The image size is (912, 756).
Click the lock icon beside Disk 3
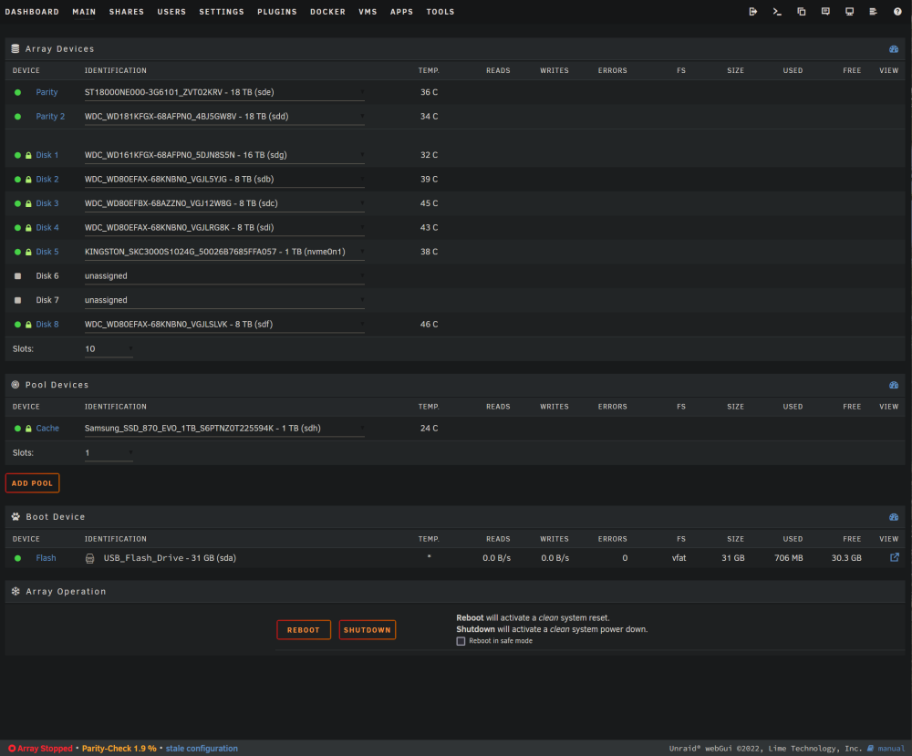28,203
